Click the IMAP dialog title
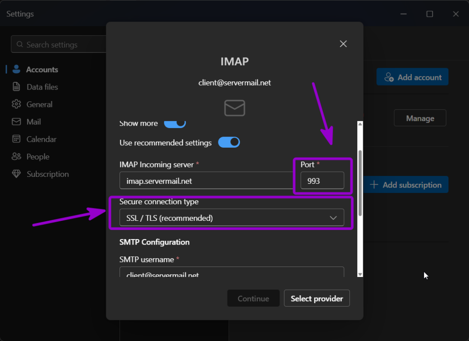Screen dimensions: 469x341 [234, 62]
